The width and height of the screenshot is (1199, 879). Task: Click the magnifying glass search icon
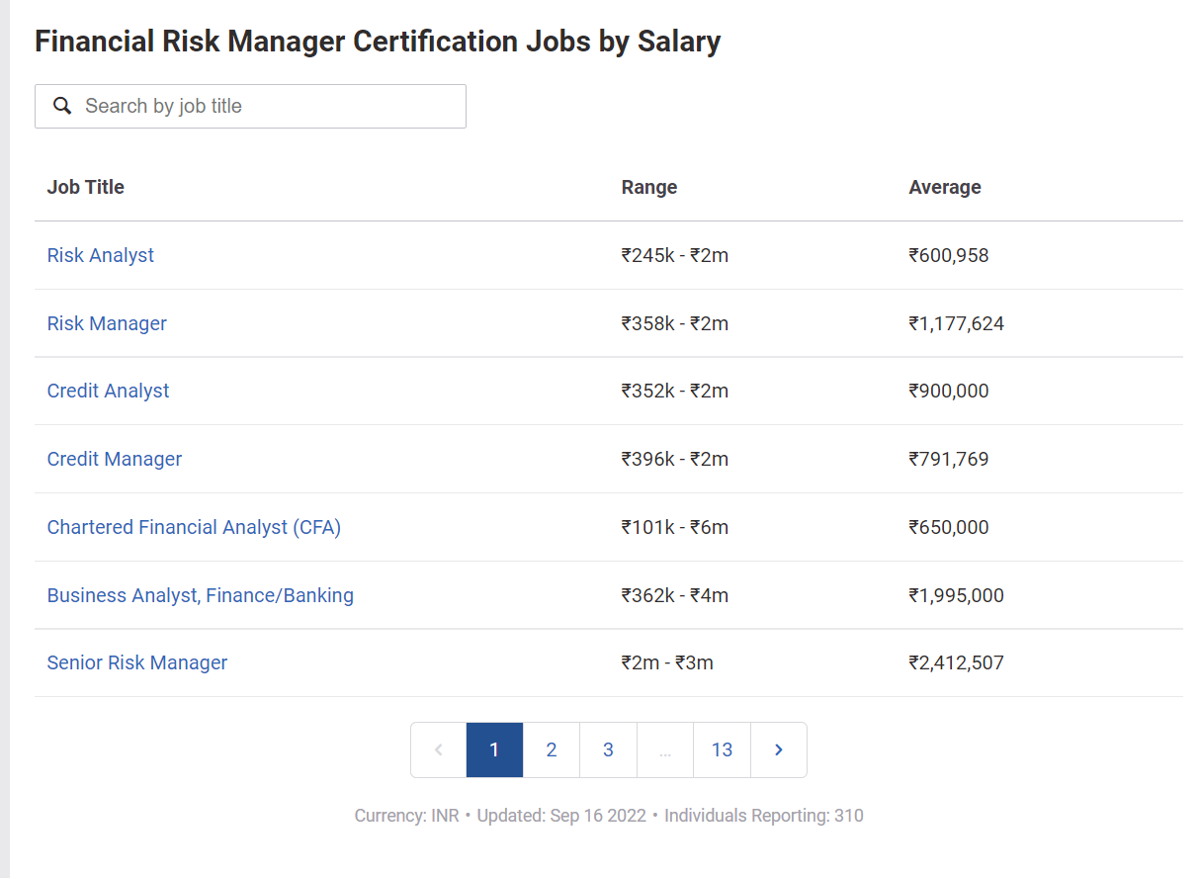(62, 106)
